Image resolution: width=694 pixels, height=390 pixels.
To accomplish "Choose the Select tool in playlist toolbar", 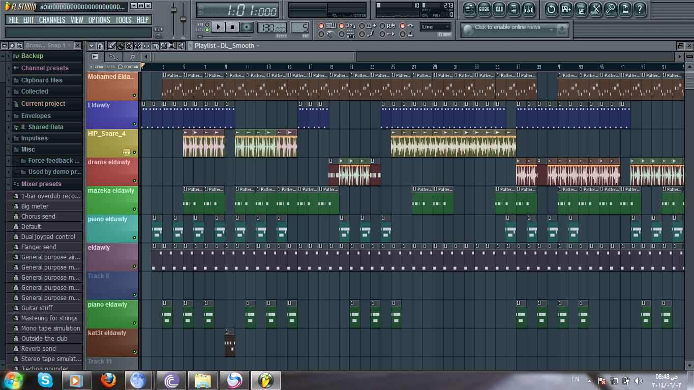I will [164, 46].
